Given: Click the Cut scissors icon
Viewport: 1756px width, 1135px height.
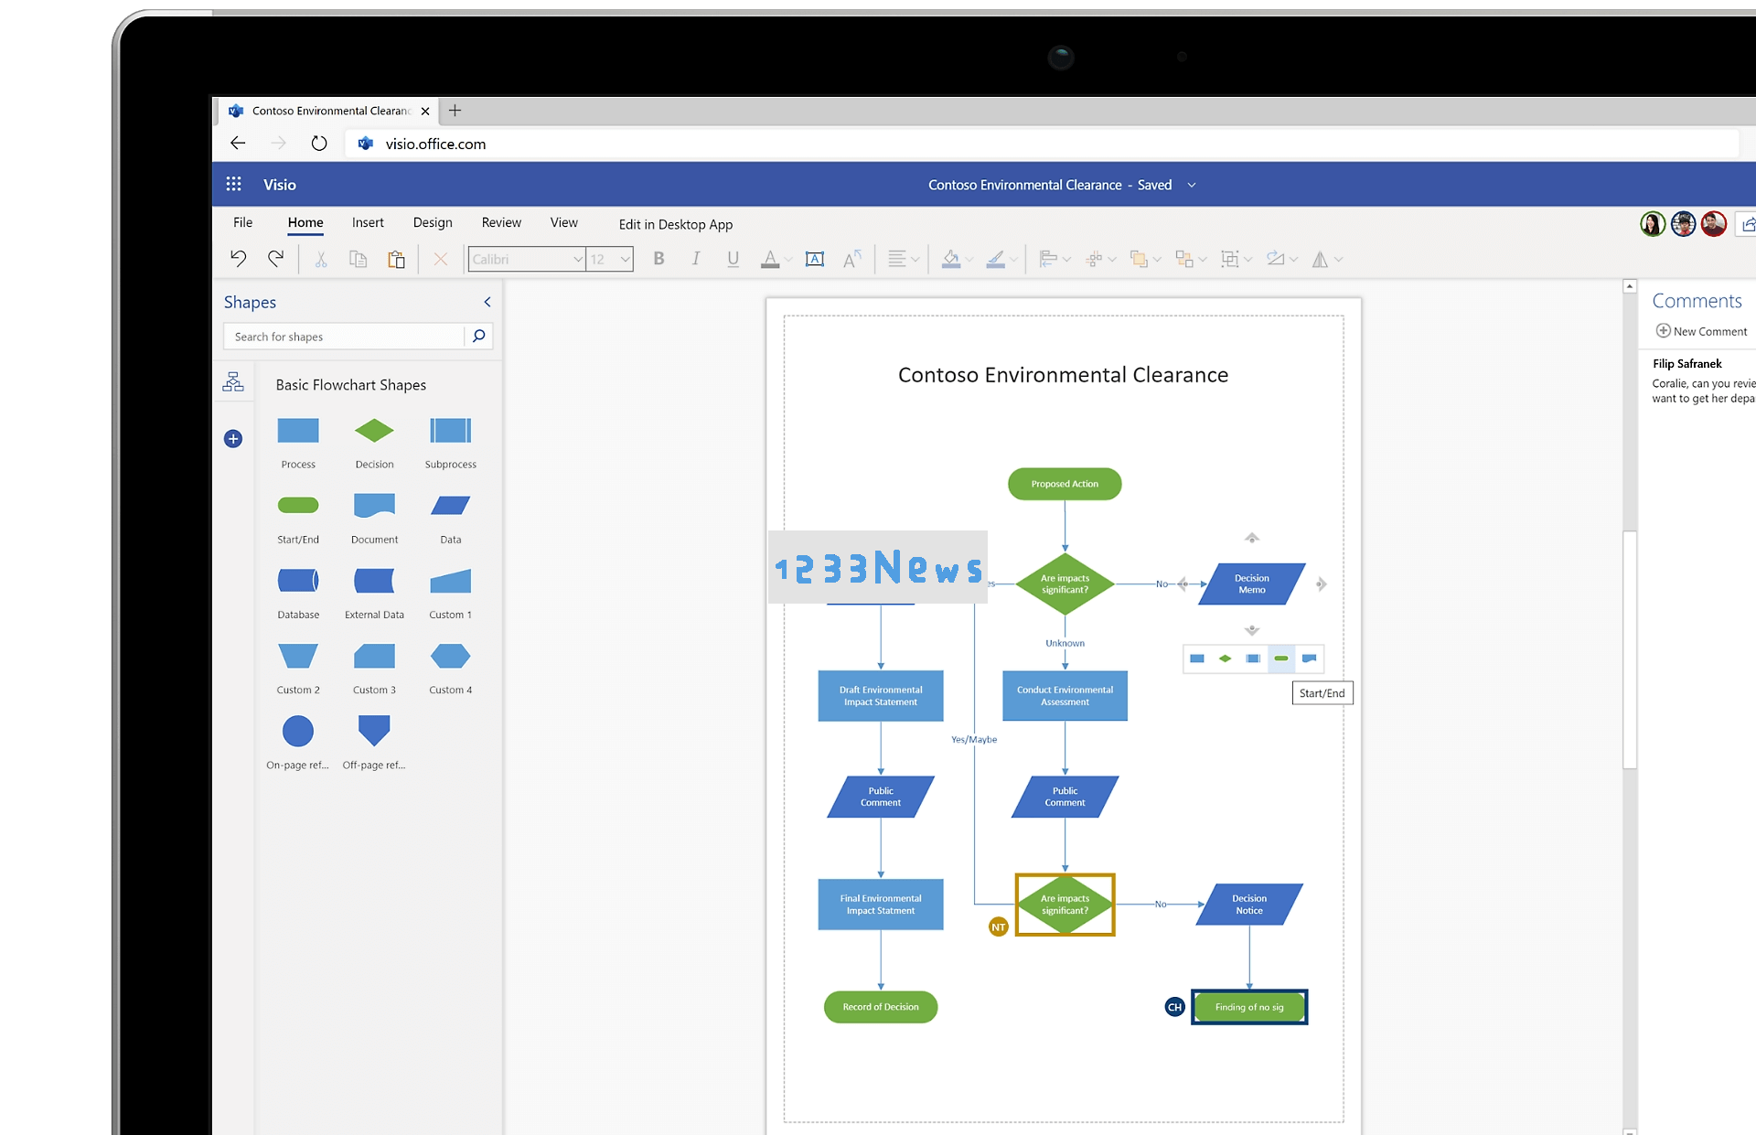Looking at the screenshot, I should [x=321, y=260].
